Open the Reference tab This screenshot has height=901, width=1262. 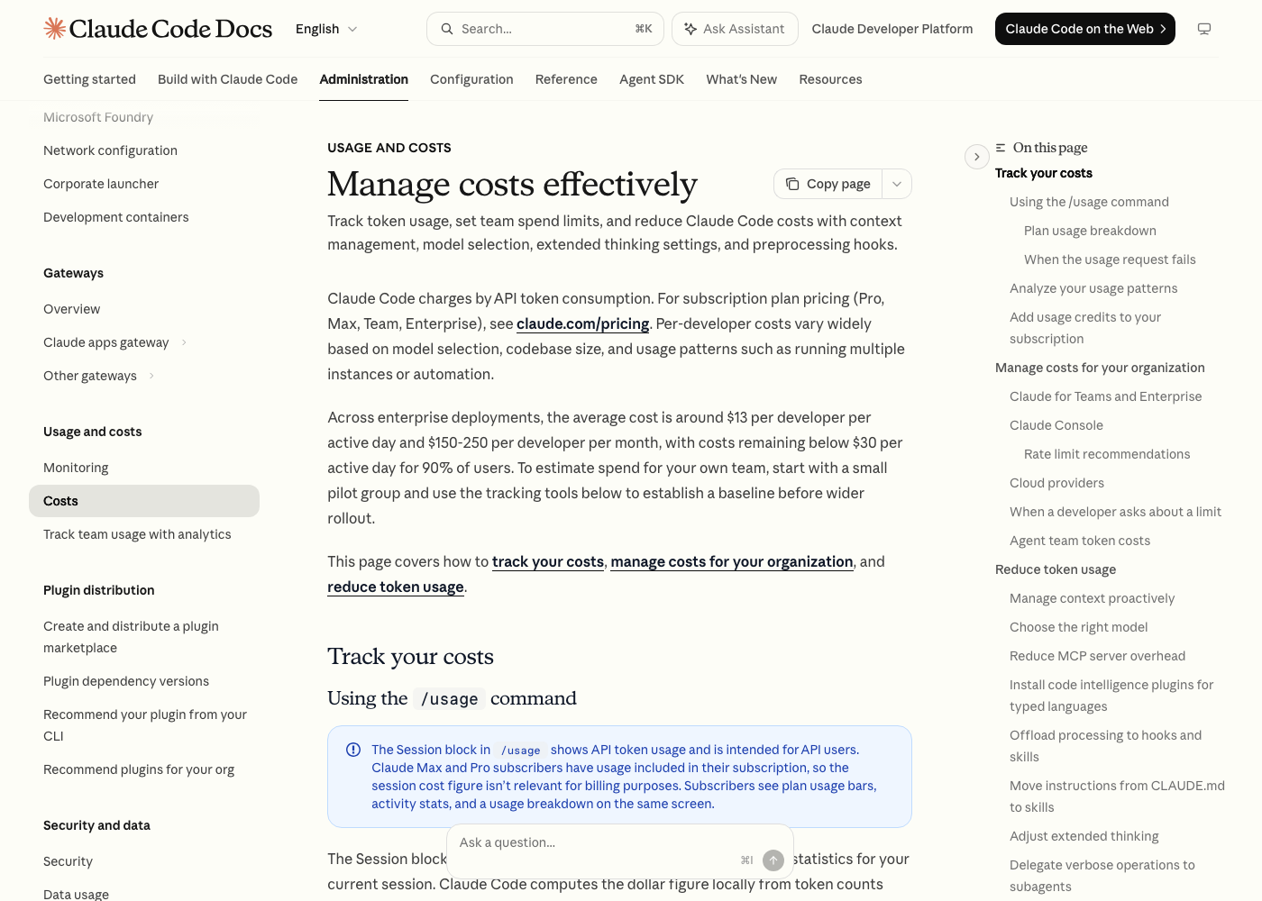[566, 79]
